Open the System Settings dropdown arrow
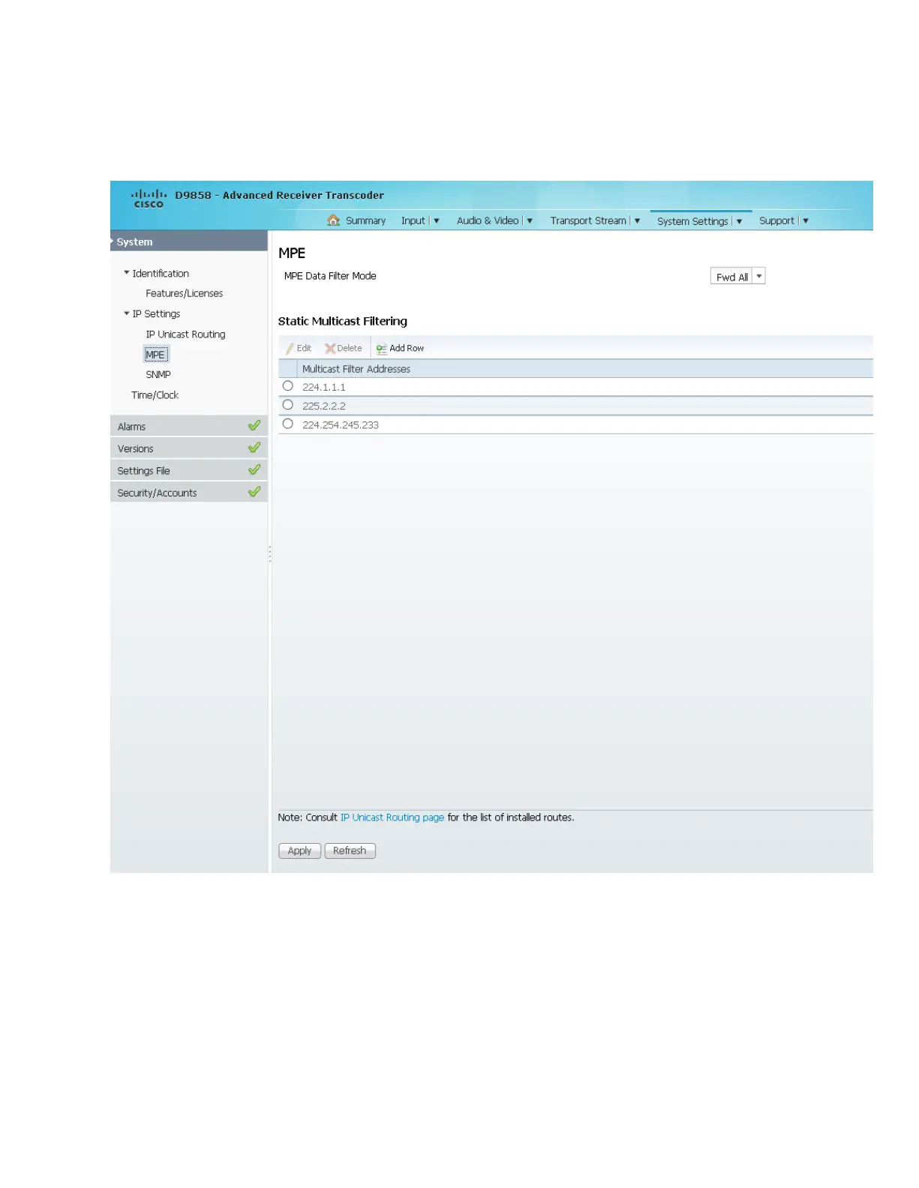Screen dimensions: 919x1188 point(739,222)
